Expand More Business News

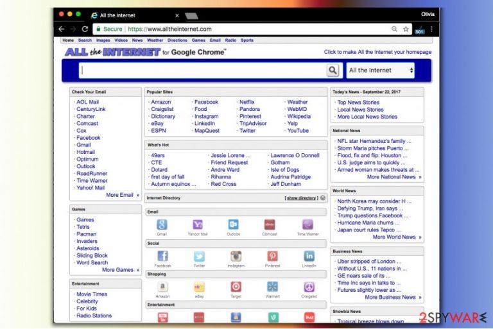click(x=394, y=297)
